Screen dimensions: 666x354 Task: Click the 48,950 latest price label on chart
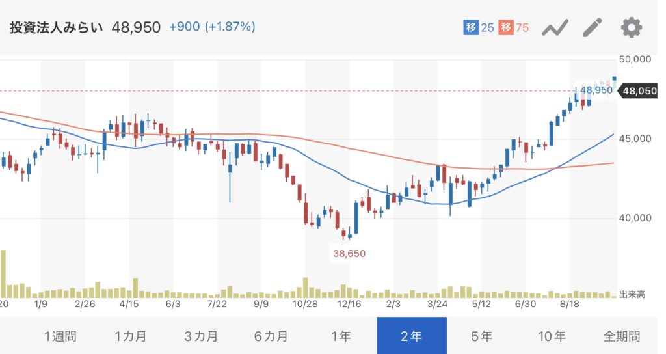point(596,90)
